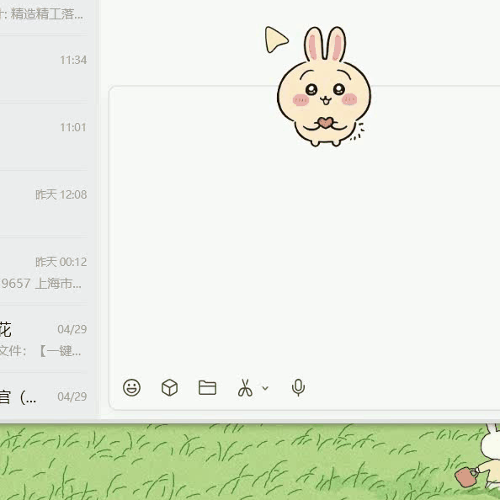Open the send file folder icon

point(207,388)
